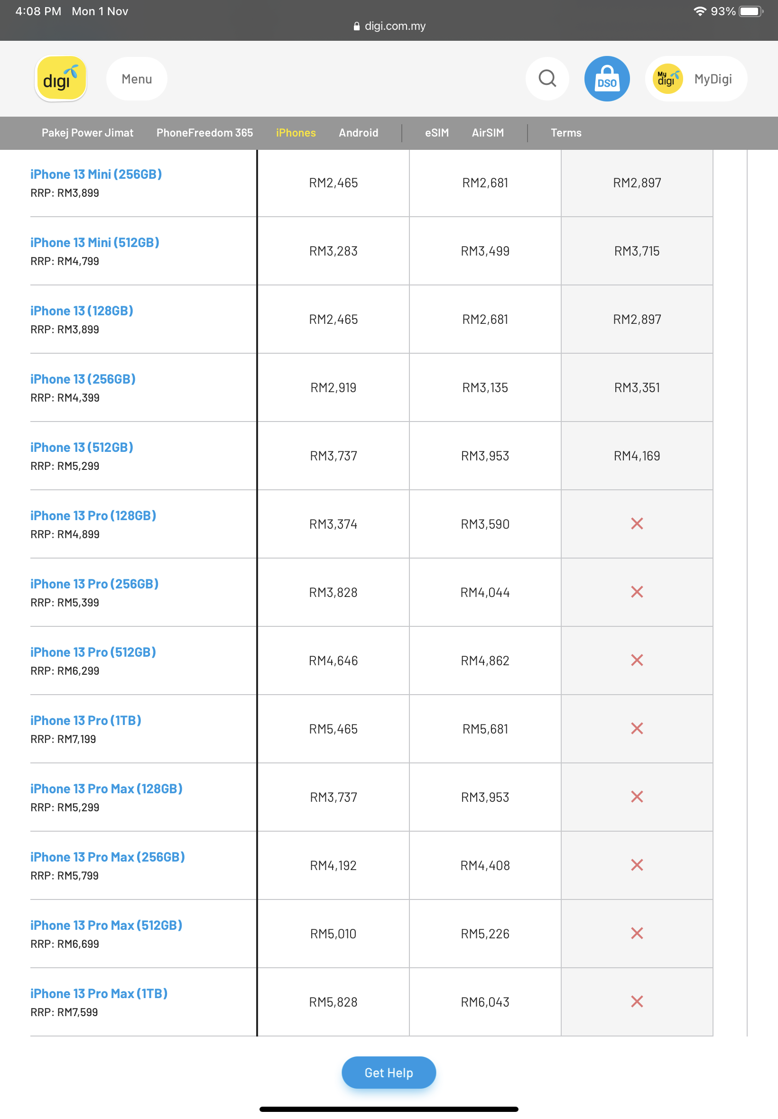This screenshot has height=1119, width=778.
Task: Go to Pakej Power Jimat tab
Action: point(87,132)
